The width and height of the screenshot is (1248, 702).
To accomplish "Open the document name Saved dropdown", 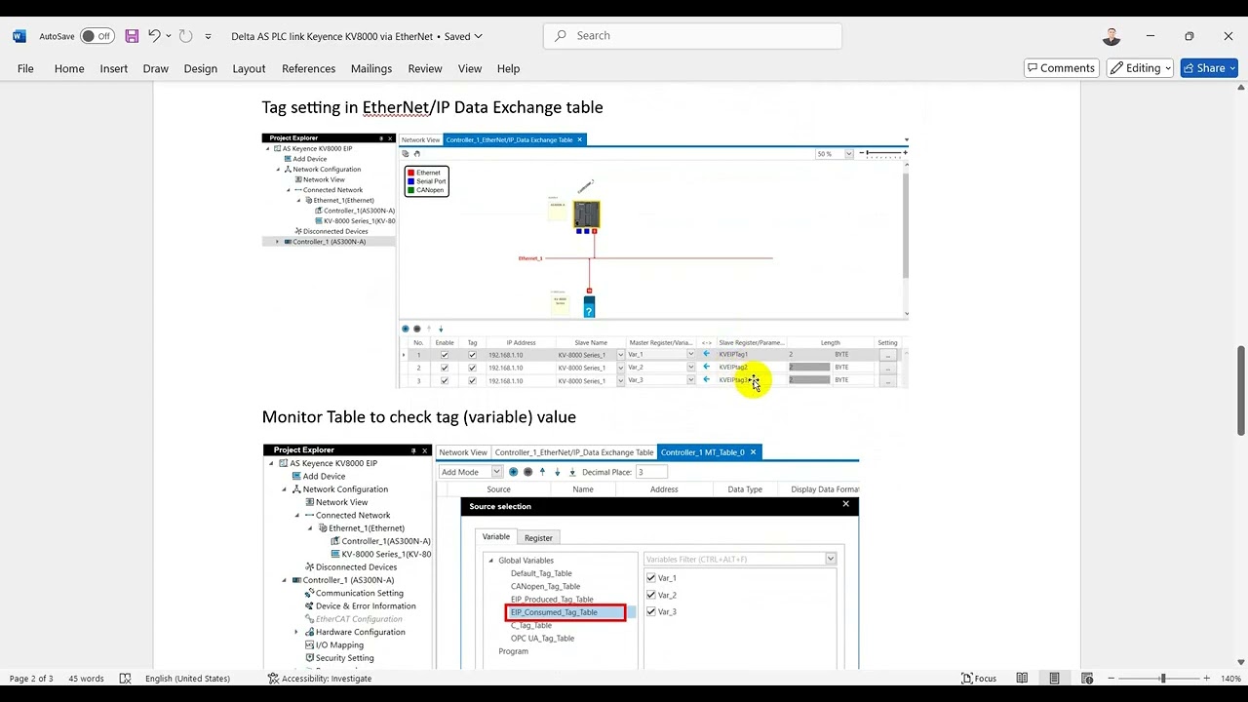I will pyautogui.click(x=478, y=36).
